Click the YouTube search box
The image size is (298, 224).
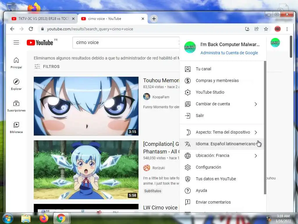click(126, 43)
